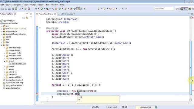This screenshot has height=109, width=194.
Task: Click the heap status memory bar
Action: (145, 107)
